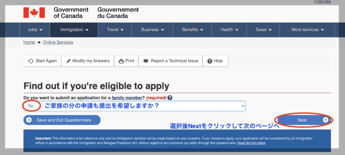Open the family member application dropdown
Viewport: 345px width, 155px height.
[134, 106]
